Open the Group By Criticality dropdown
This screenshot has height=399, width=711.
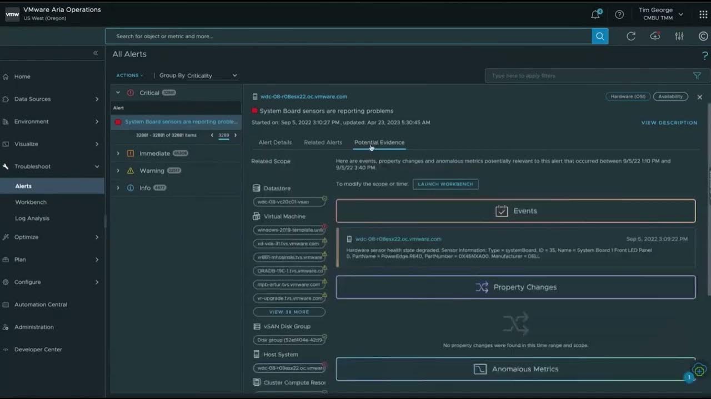pos(211,75)
